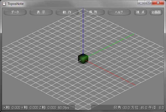Image resolution: width=166 pixels, height=112 pixels.
Task: Click the red axis line
Action: pos(111,73)
